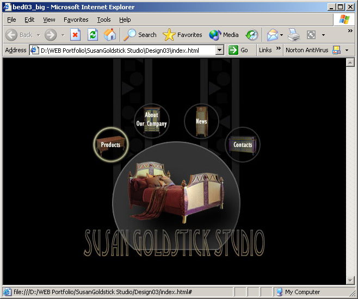358x299 pixels.
Task: Click the Links toolbar label
Action: [265, 50]
